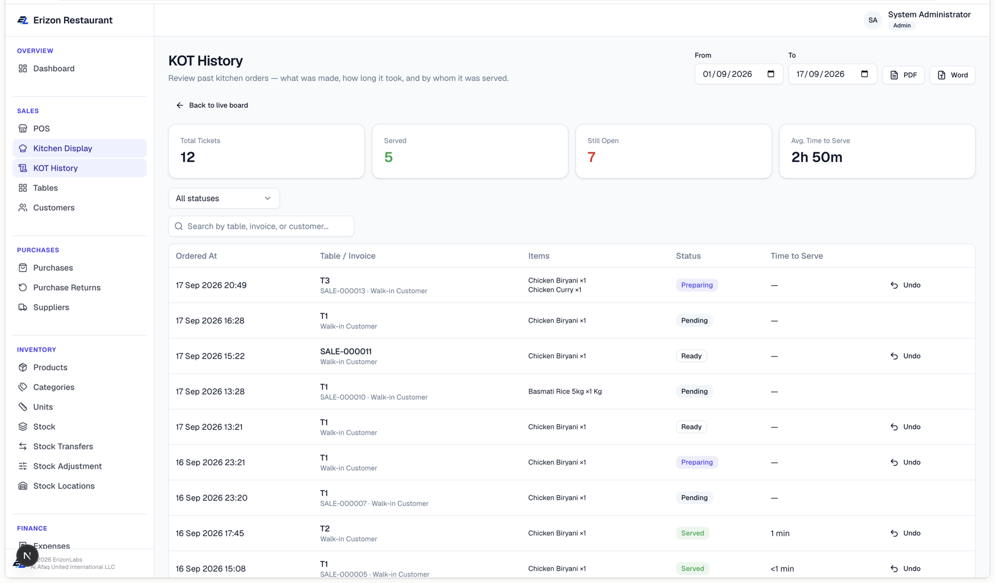The width and height of the screenshot is (995, 583).
Task: Click the SALE-000007 · Walk-in Customer text
Action: point(374,503)
